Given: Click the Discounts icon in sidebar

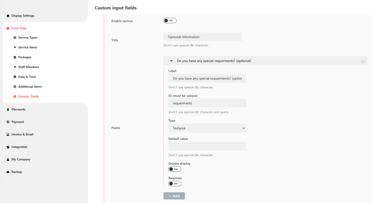Looking at the screenshot, I should [8, 109].
